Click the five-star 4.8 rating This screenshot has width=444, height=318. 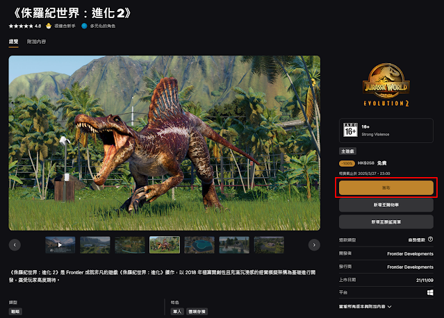(x=25, y=26)
